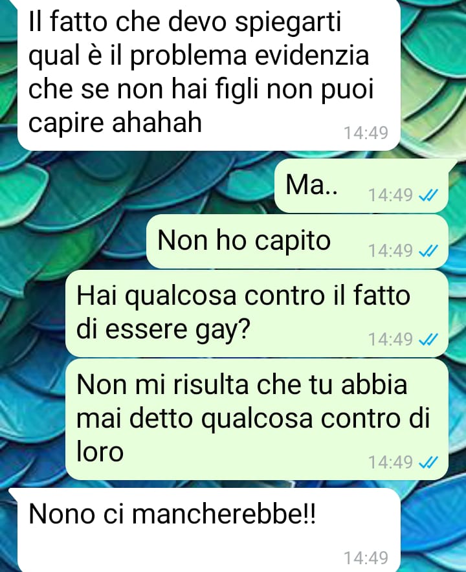Tap the word 'mancherebbe!!' in the last message
This screenshot has height=572, width=466.
224,514
